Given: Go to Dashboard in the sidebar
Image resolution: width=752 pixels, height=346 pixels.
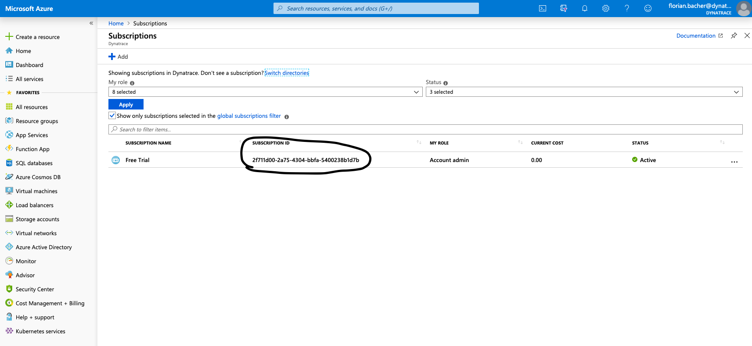Looking at the screenshot, I should tap(29, 65).
